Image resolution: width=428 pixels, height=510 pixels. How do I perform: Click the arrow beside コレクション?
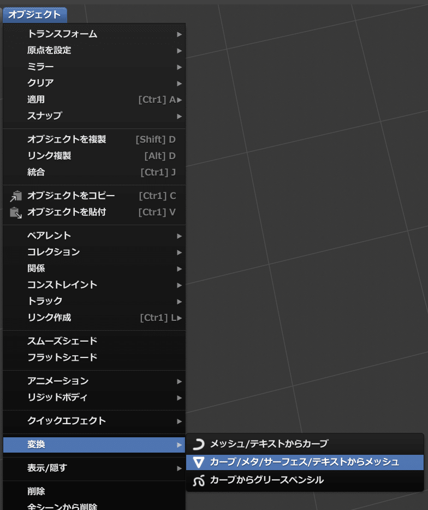pos(179,253)
